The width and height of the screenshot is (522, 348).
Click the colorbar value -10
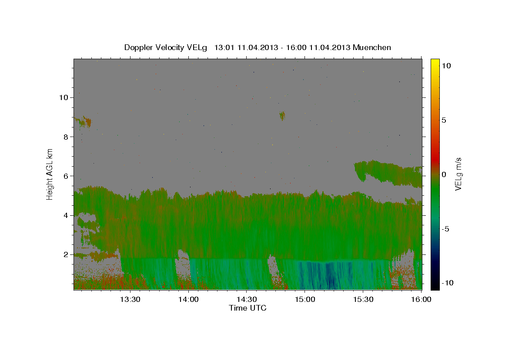coord(447,283)
